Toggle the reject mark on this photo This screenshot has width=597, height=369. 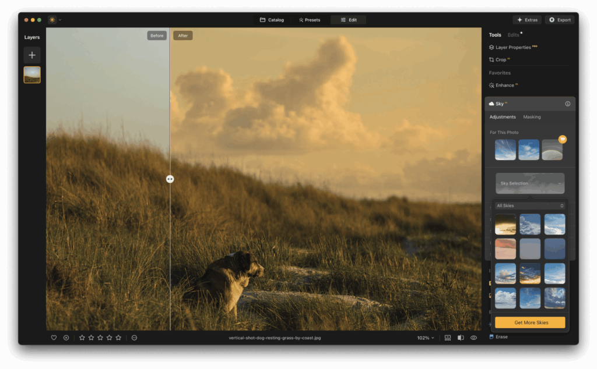(x=65, y=337)
